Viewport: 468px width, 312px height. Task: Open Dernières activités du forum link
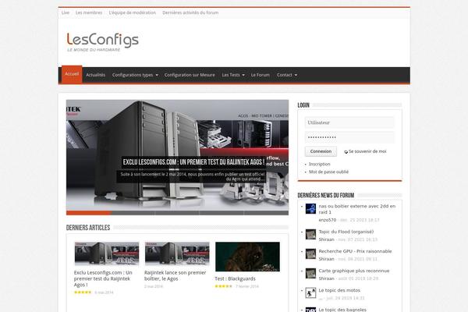[x=190, y=12]
